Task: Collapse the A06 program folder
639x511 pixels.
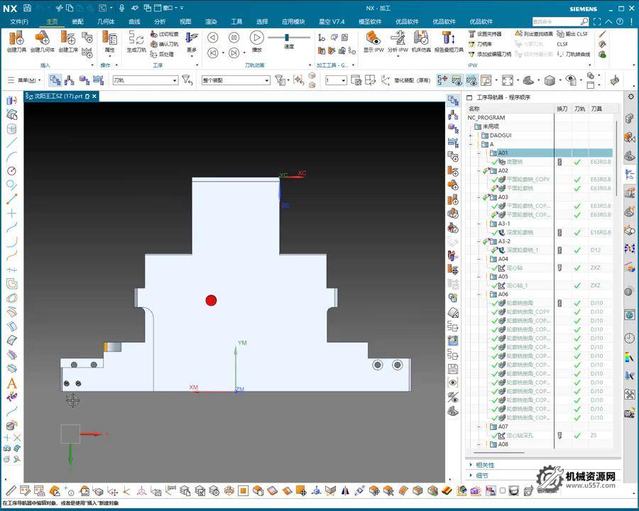Action: tap(479, 295)
